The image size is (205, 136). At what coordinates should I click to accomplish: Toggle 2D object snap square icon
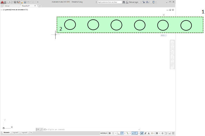click(136, 133)
